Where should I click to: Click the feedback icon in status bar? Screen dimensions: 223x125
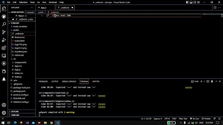(x=215, y=119)
